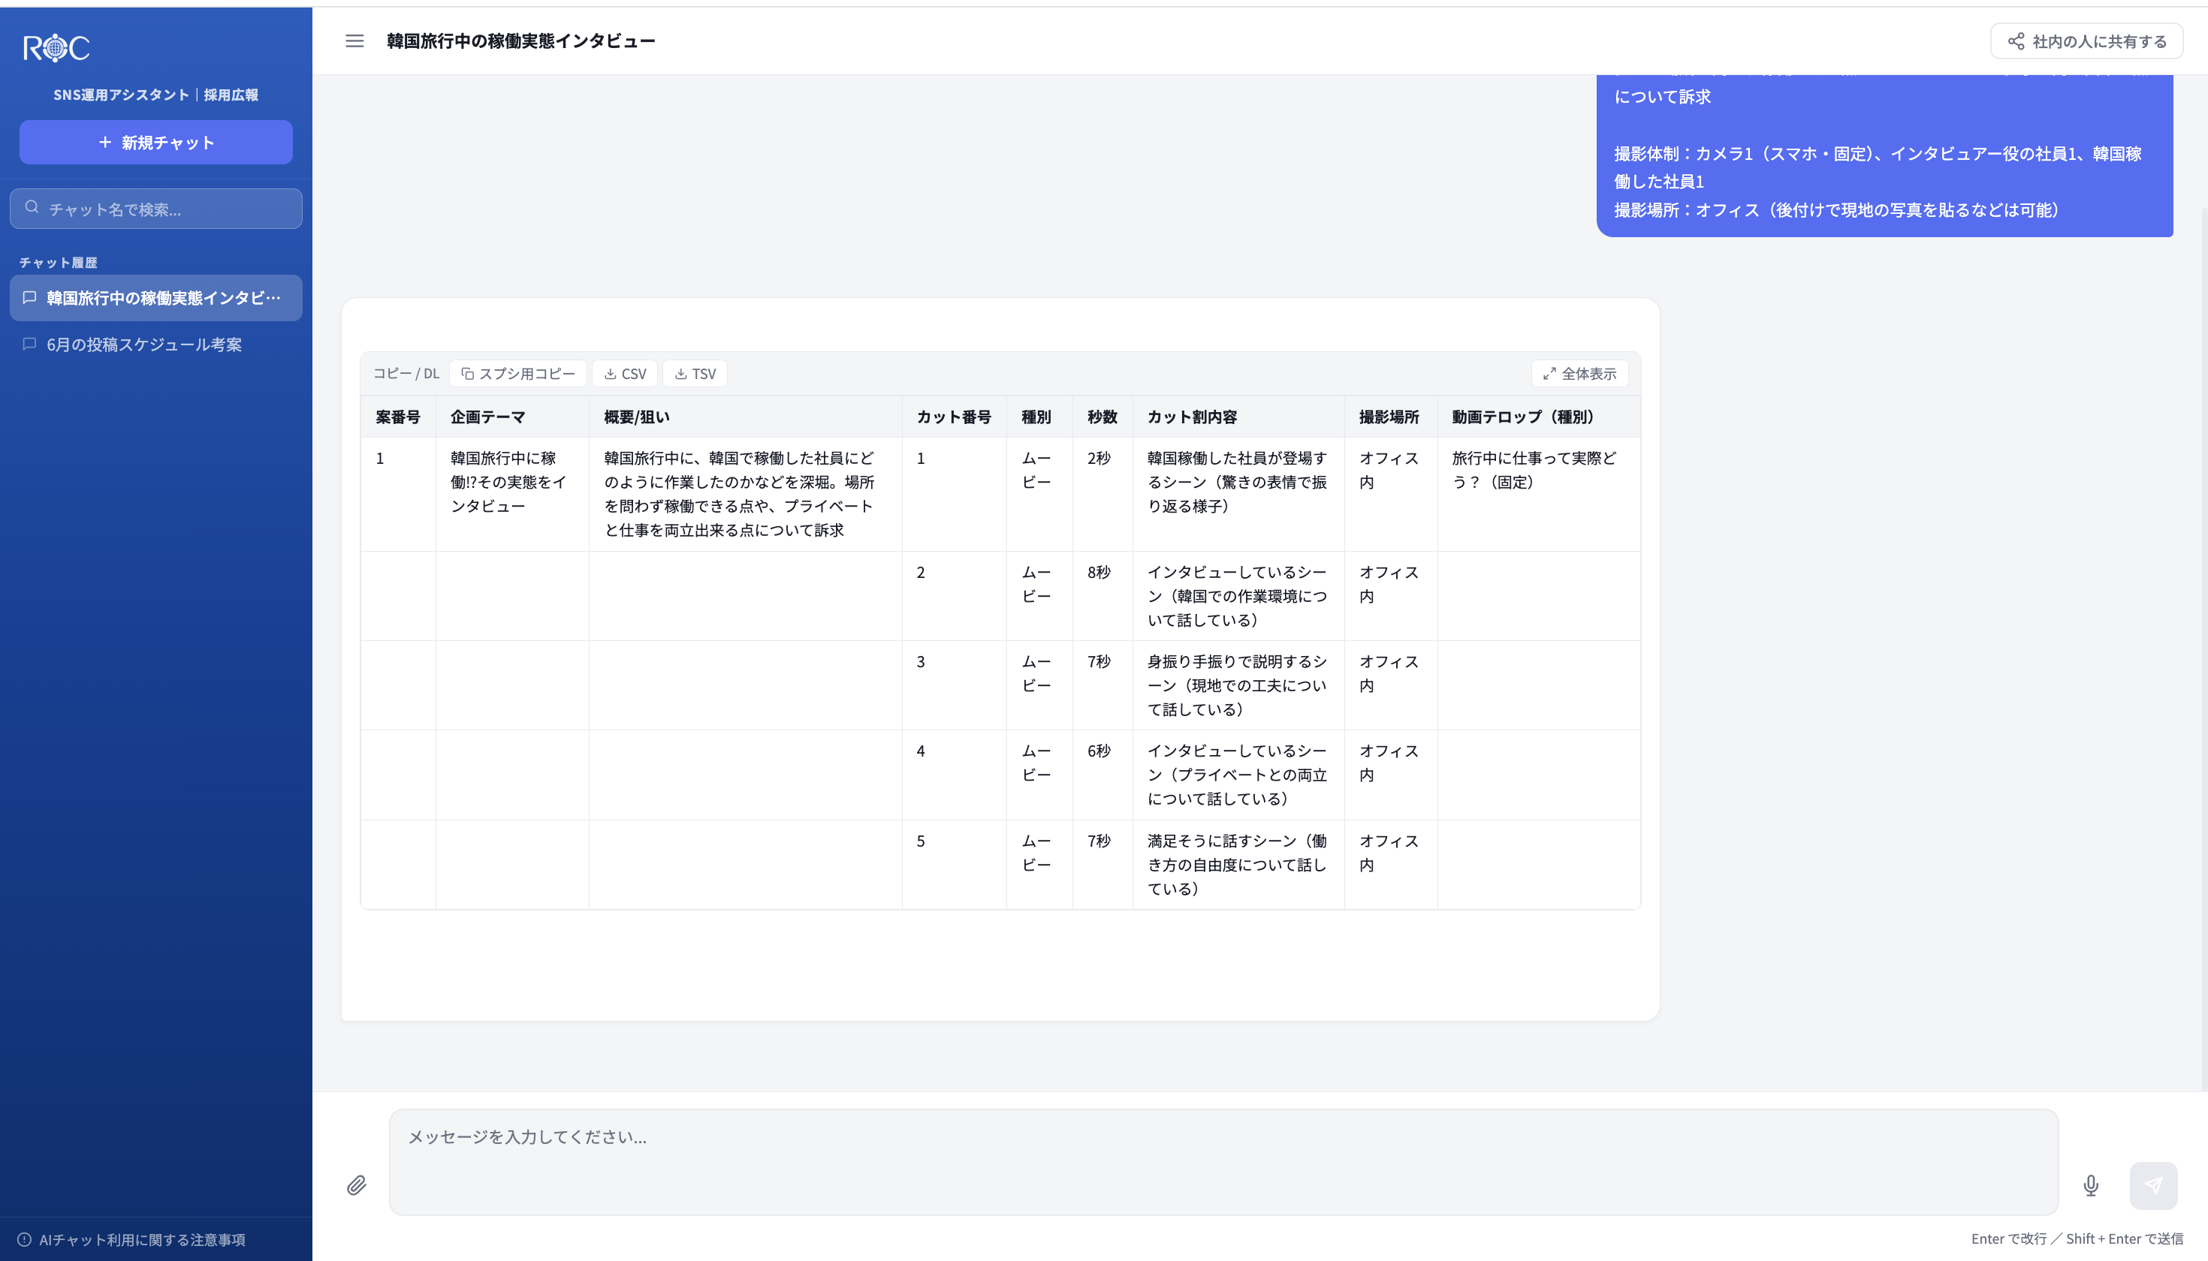Toggle the sidebar with the hamburger menu icon

pyautogui.click(x=354, y=41)
